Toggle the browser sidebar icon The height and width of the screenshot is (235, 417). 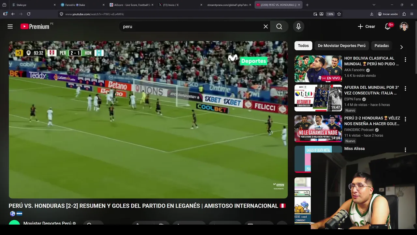tap(5, 14)
